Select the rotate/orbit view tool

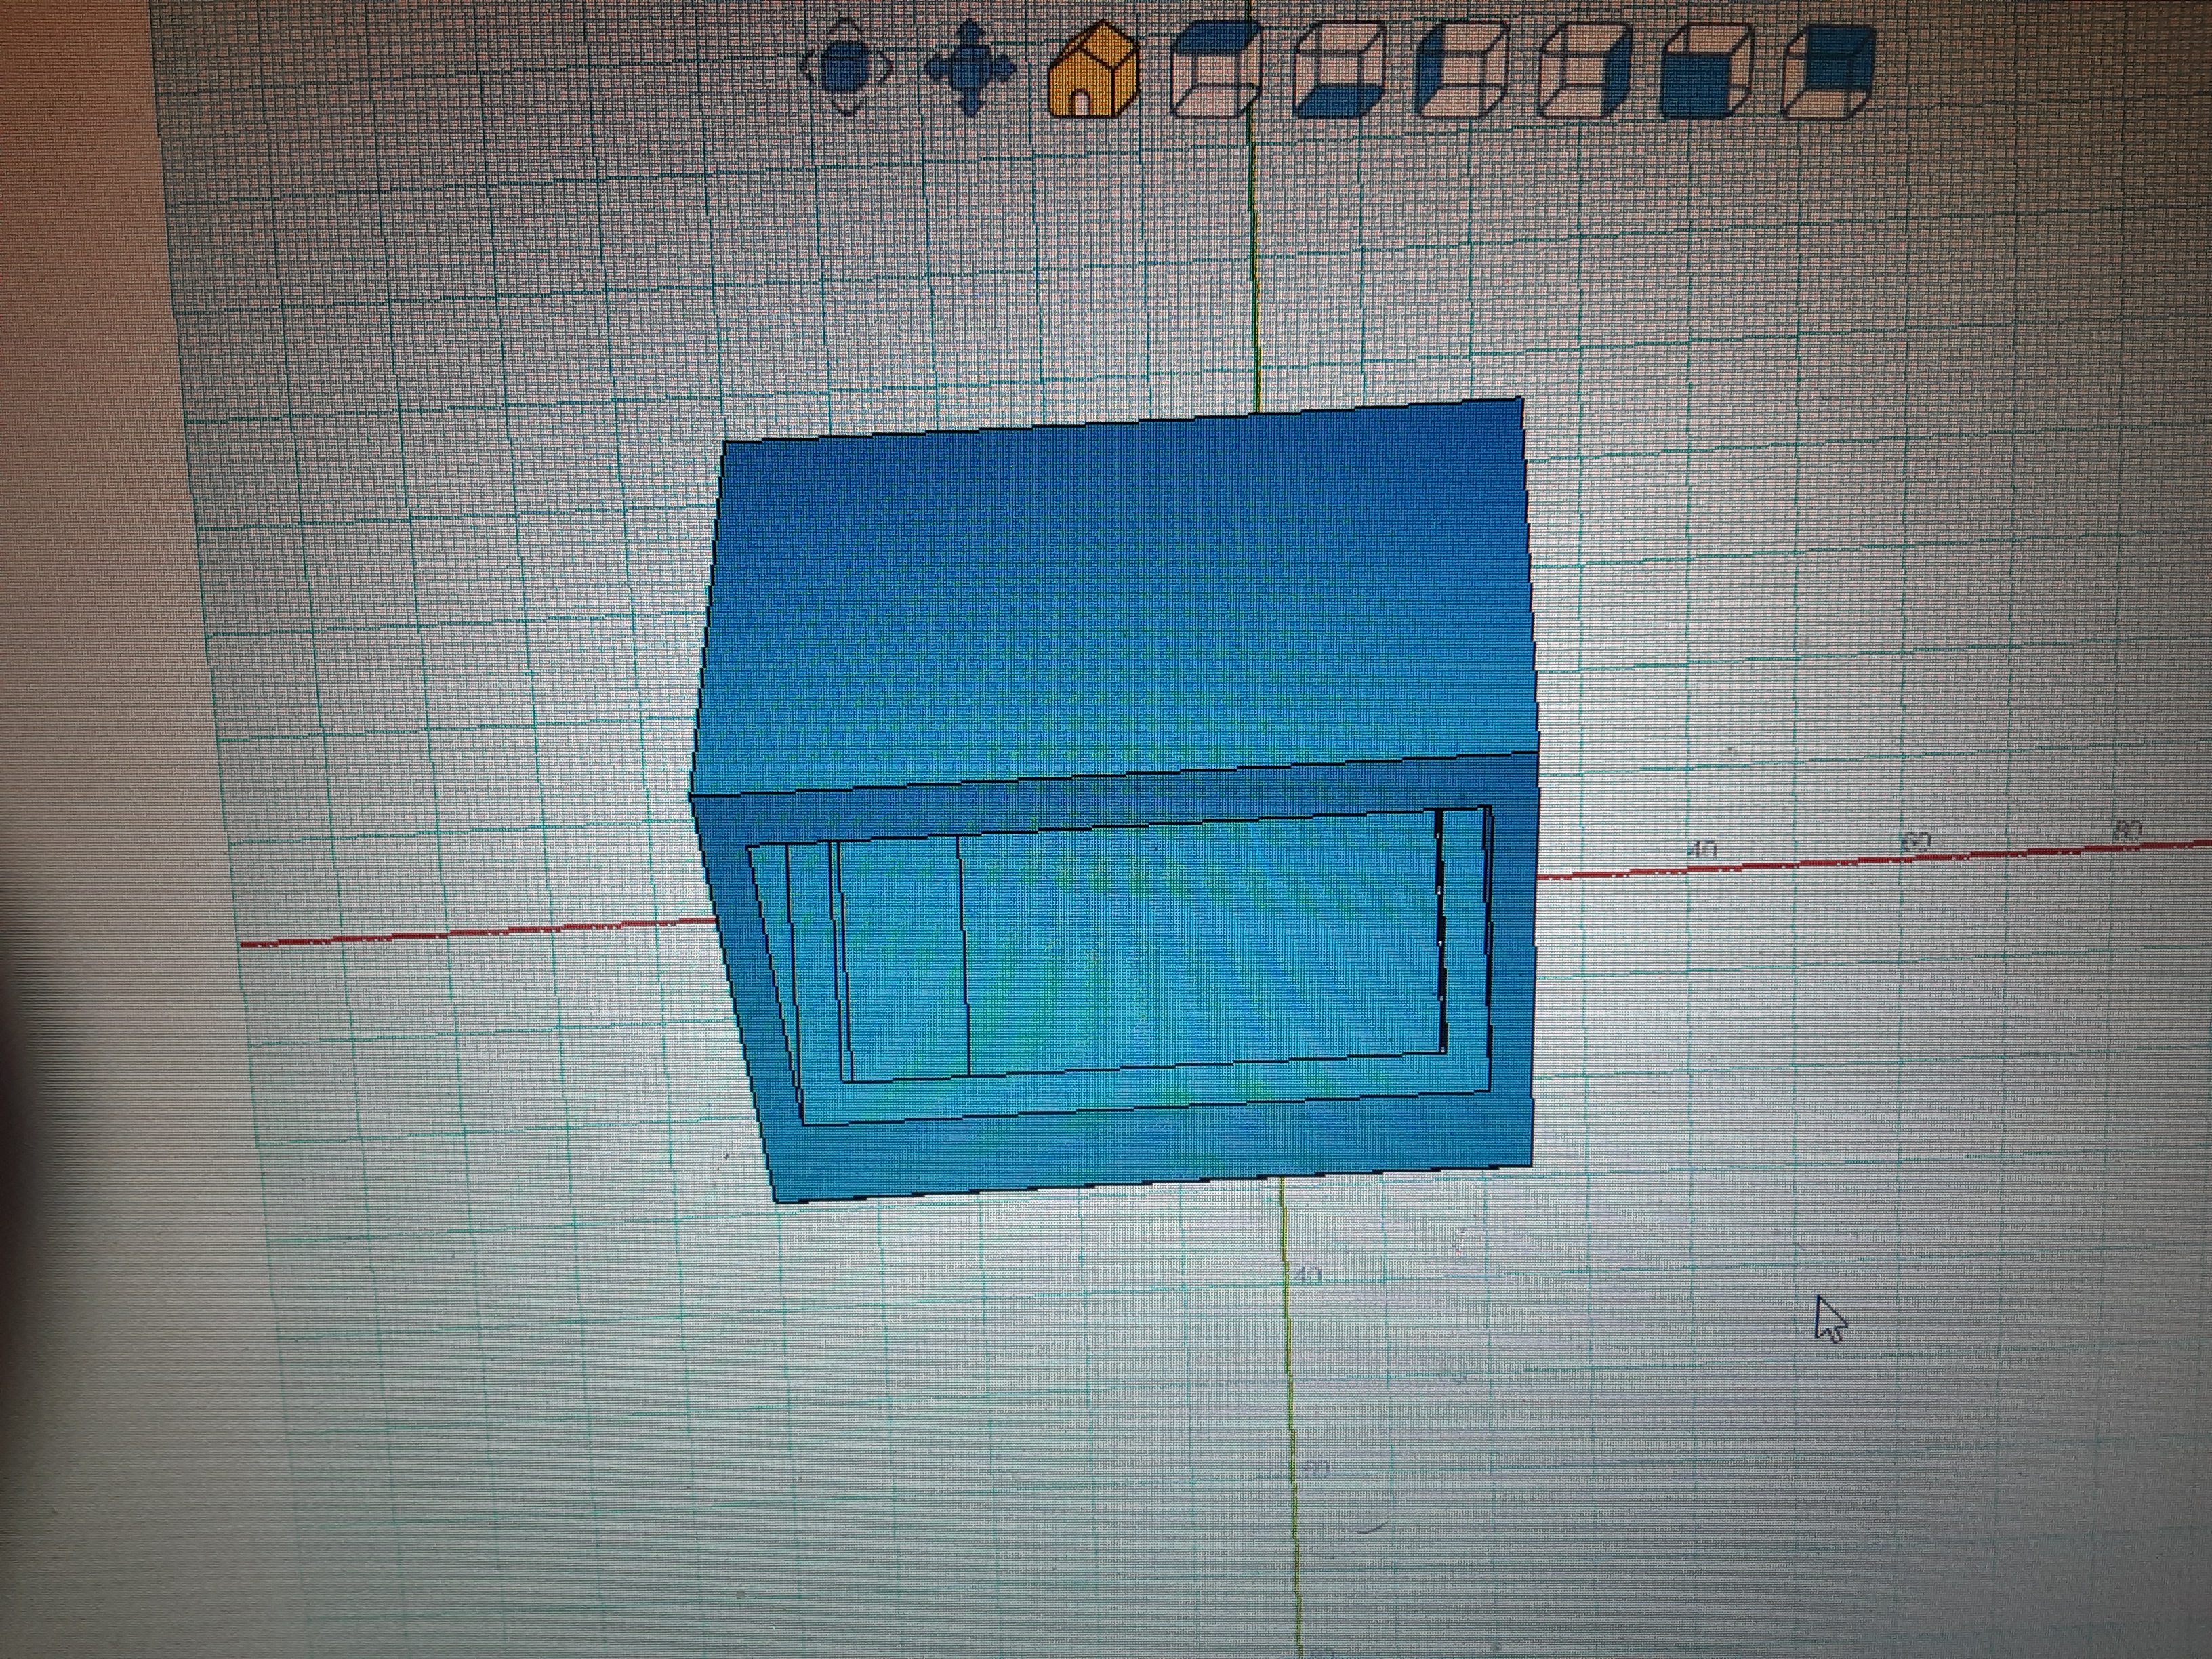click(846, 68)
